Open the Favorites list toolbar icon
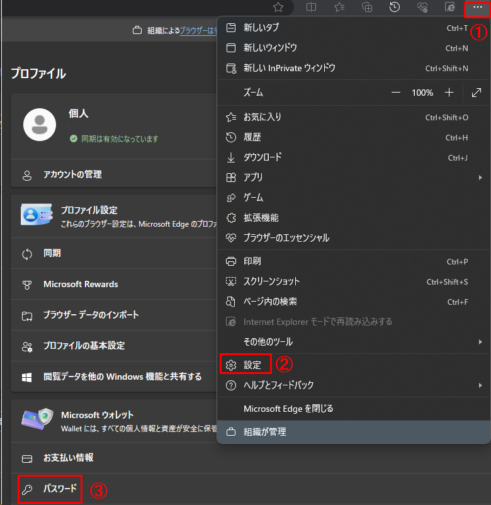This screenshot has width=491, height=505. (x=338, y=8)
